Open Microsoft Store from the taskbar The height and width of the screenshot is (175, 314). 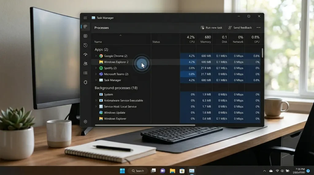(x=182, y=171)
